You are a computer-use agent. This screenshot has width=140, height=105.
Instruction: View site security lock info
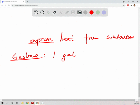[x=13, y=5]
